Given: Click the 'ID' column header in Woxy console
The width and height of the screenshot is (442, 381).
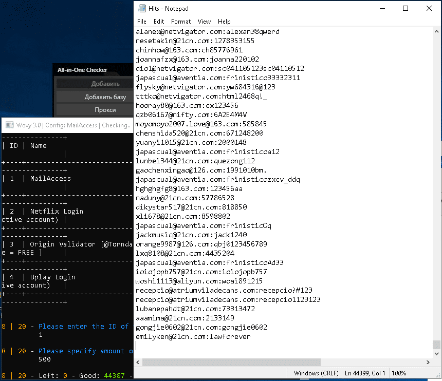Looking at the screenshot, I should [x=13, y=146].
